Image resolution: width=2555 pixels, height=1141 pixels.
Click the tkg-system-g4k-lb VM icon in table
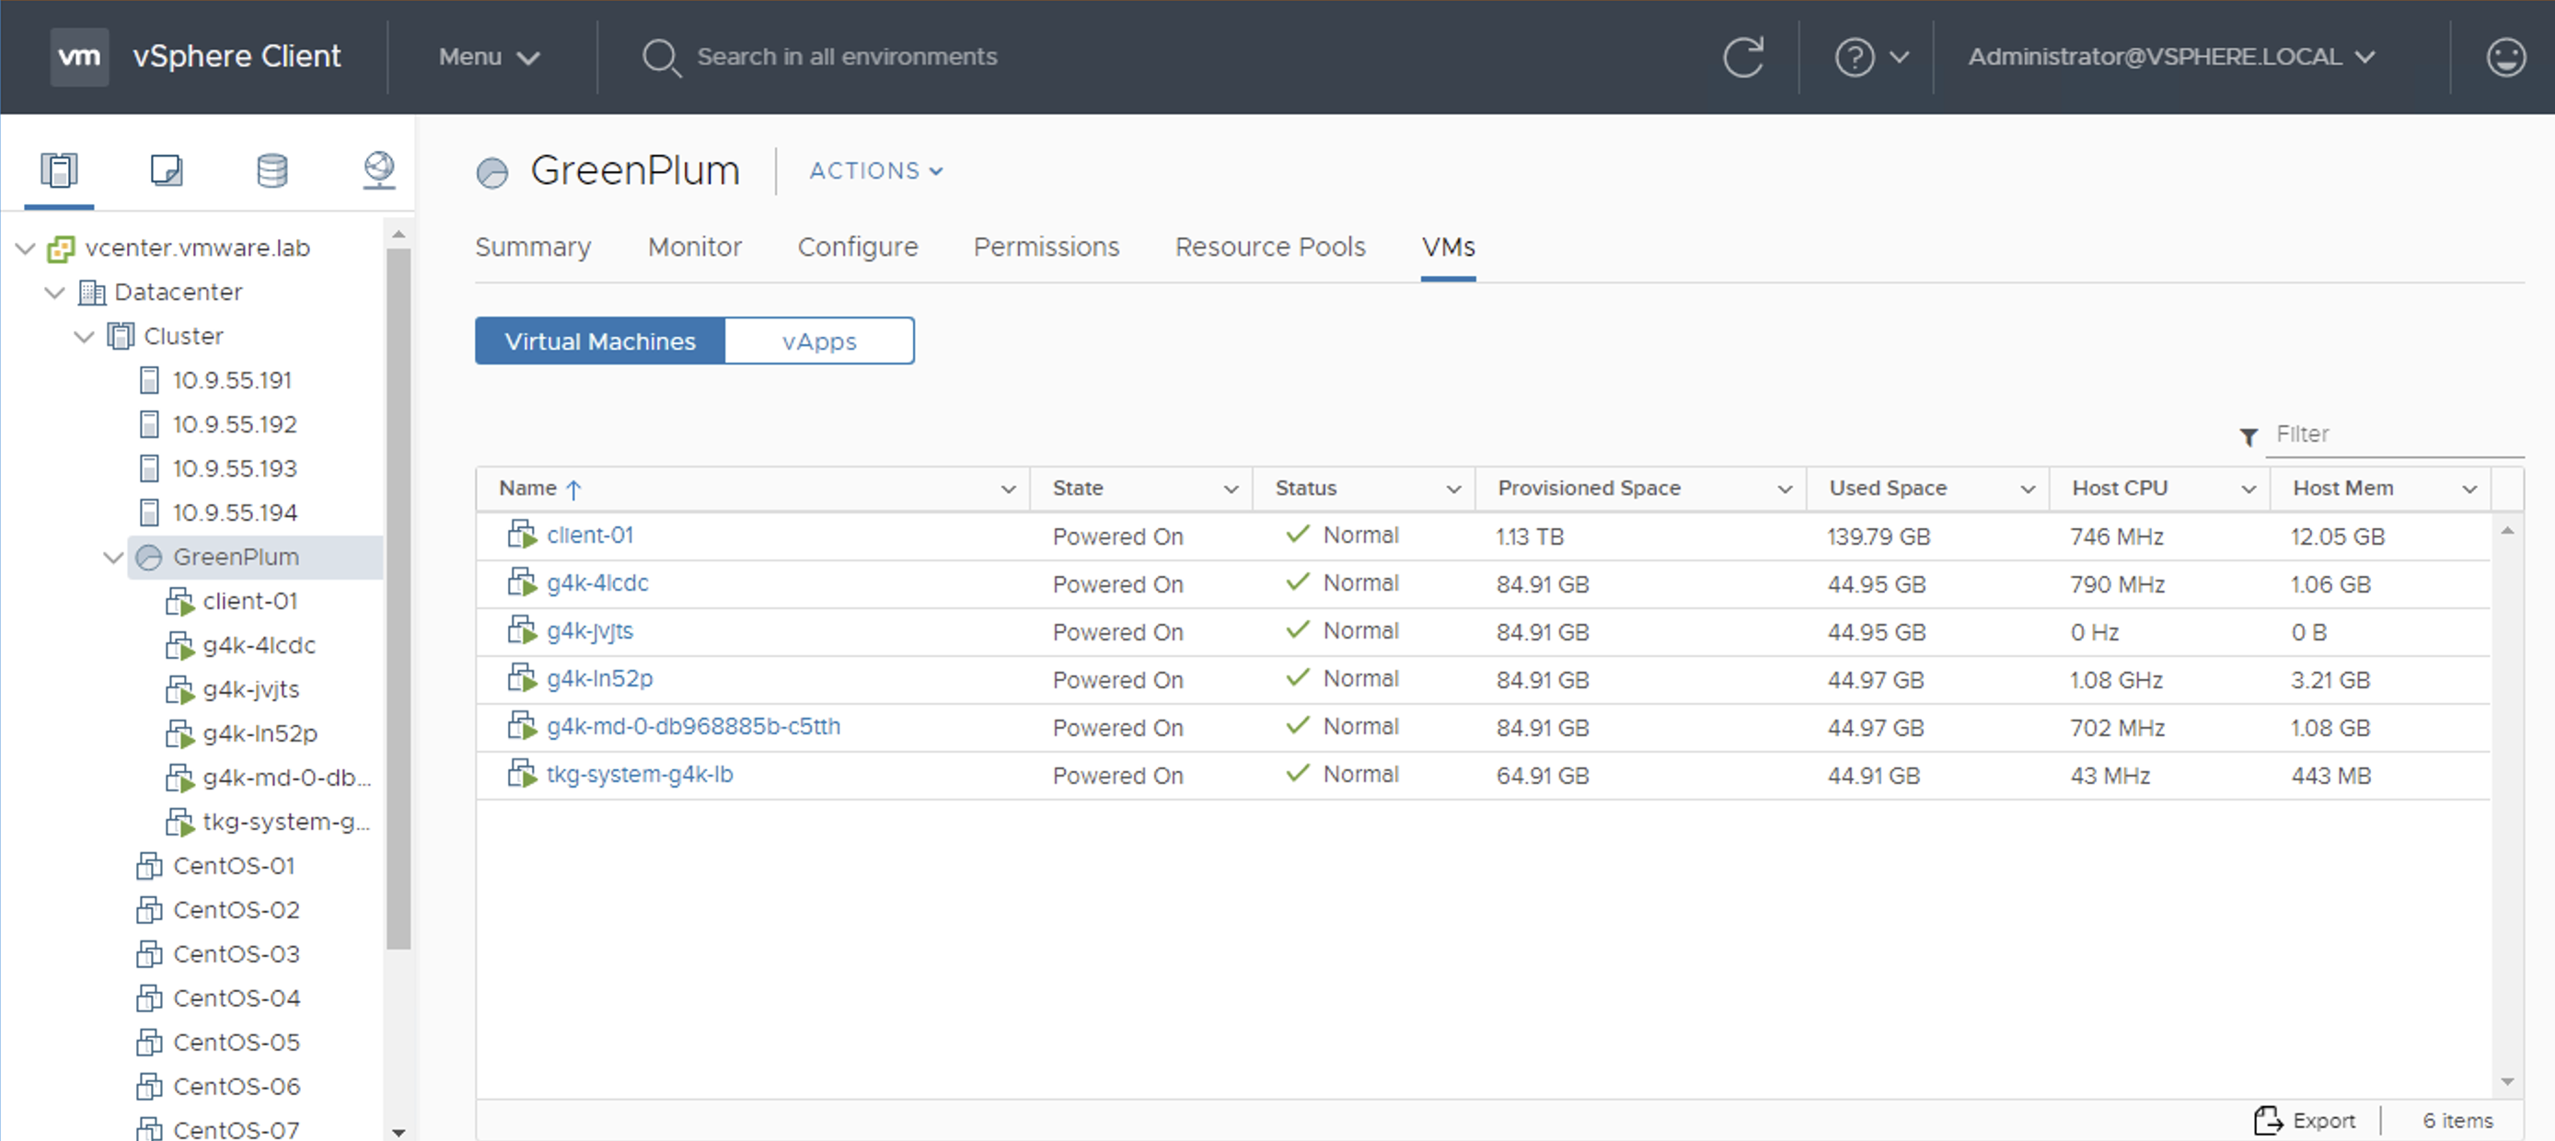click(x=522, y=773)
